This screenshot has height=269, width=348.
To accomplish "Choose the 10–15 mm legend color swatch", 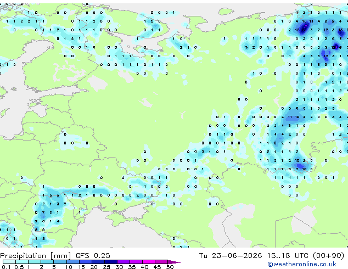I will pos(72,262).
